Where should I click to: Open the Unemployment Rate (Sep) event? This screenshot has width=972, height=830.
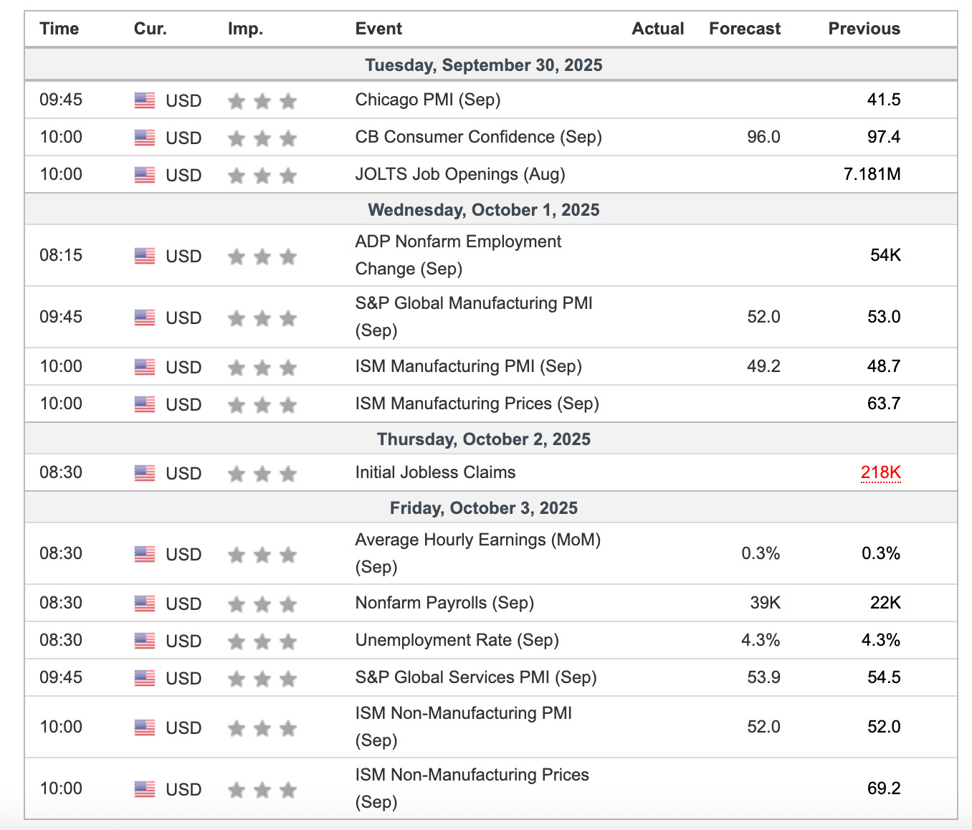pyautogui.click(x=457, y=640)
